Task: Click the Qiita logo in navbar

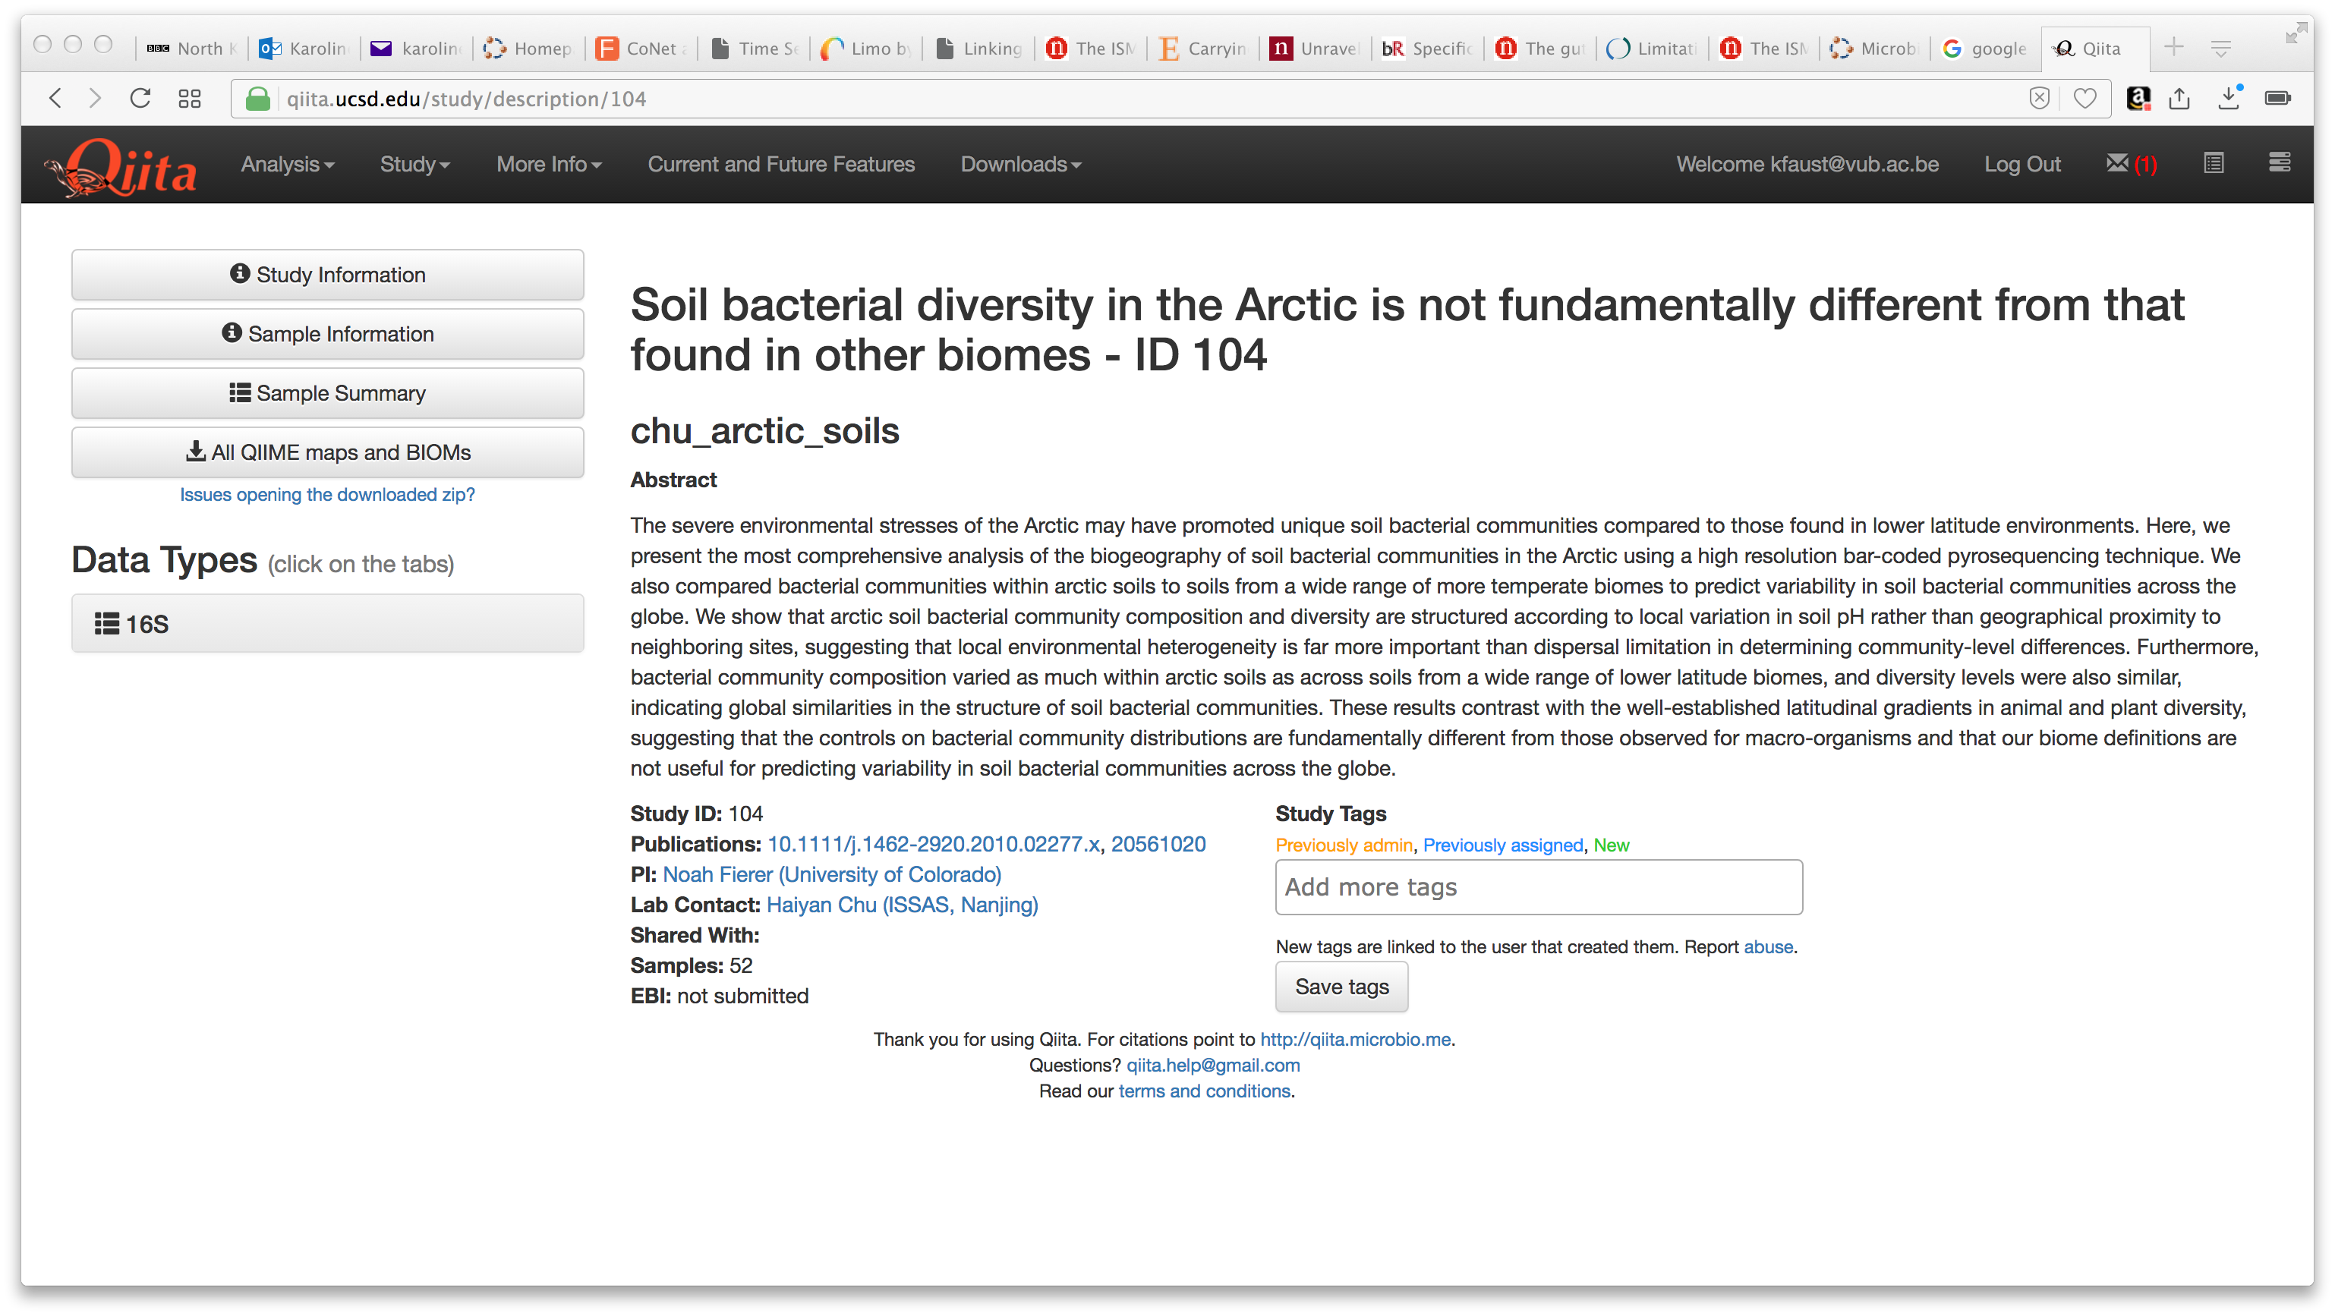Action: (x=121, y=166)
